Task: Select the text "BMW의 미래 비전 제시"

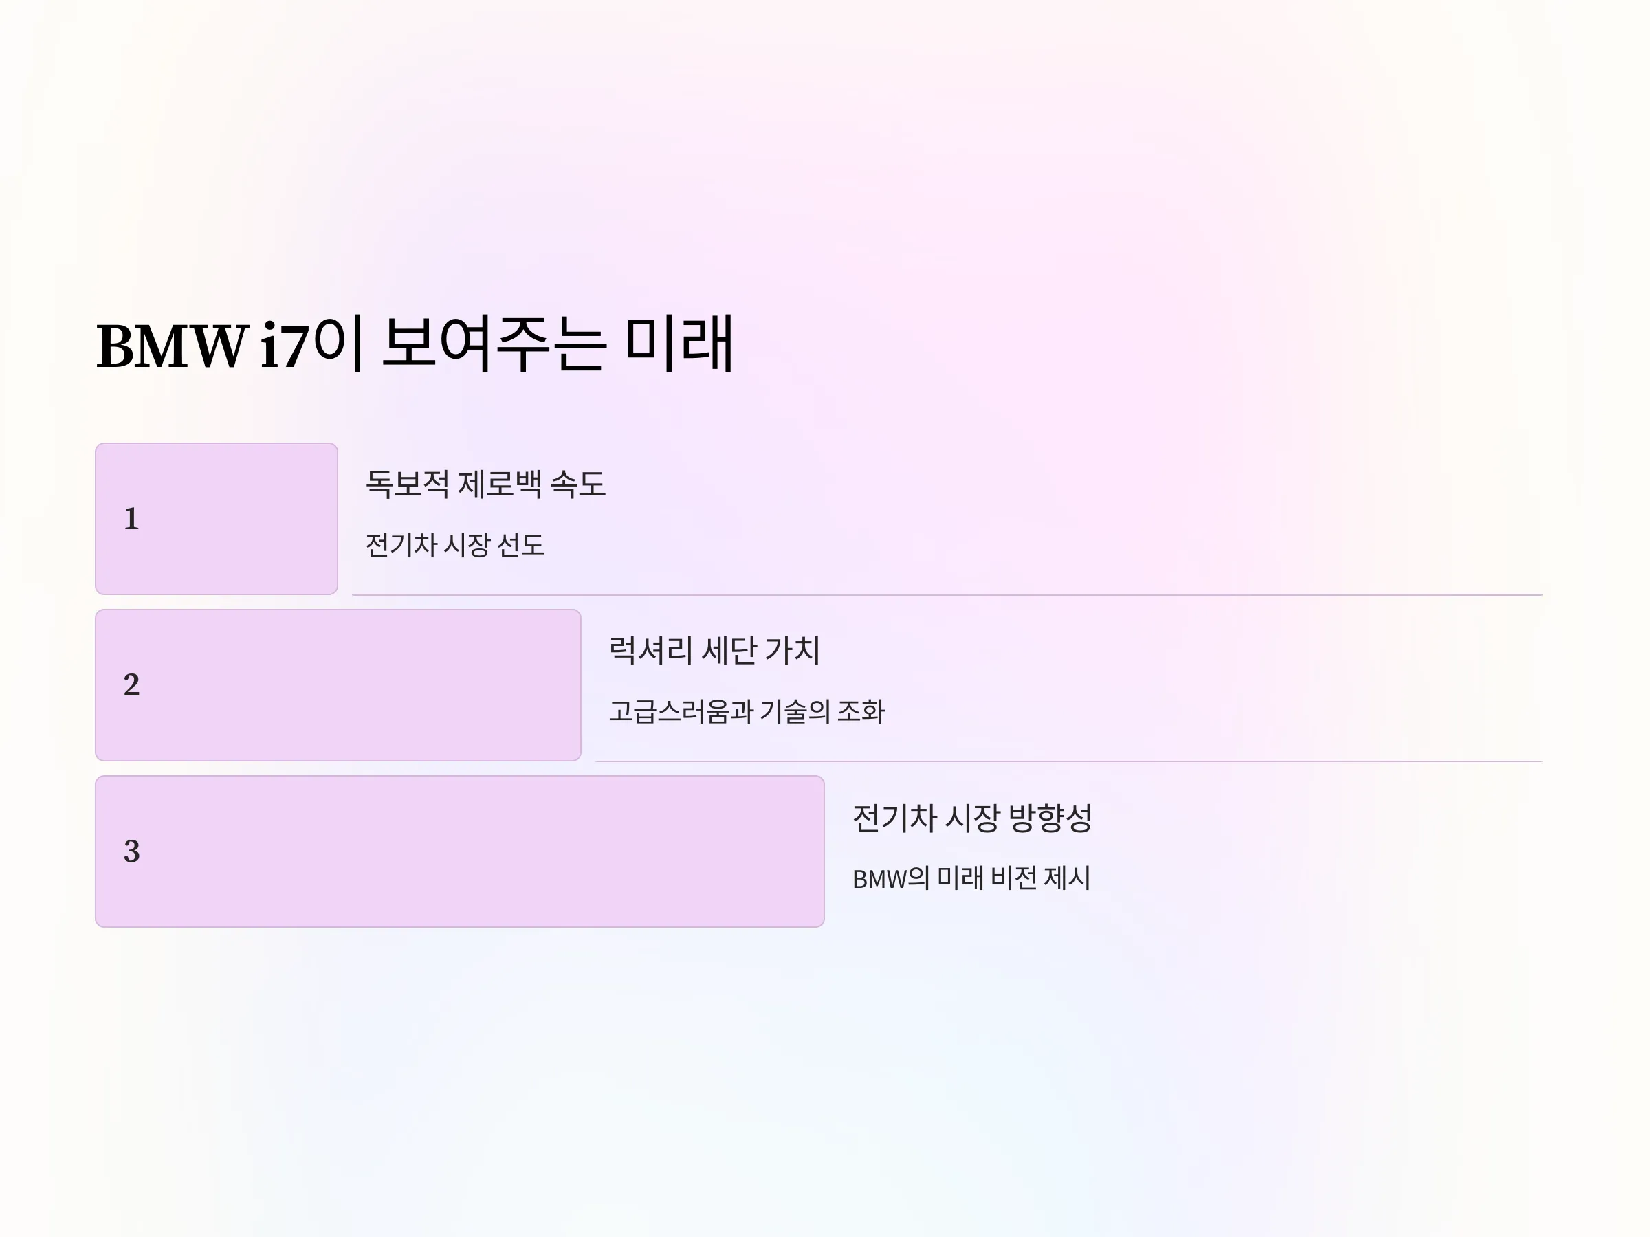Action: tap(971, 878)
